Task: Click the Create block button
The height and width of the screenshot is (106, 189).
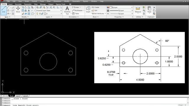Action: click(95, 7)
